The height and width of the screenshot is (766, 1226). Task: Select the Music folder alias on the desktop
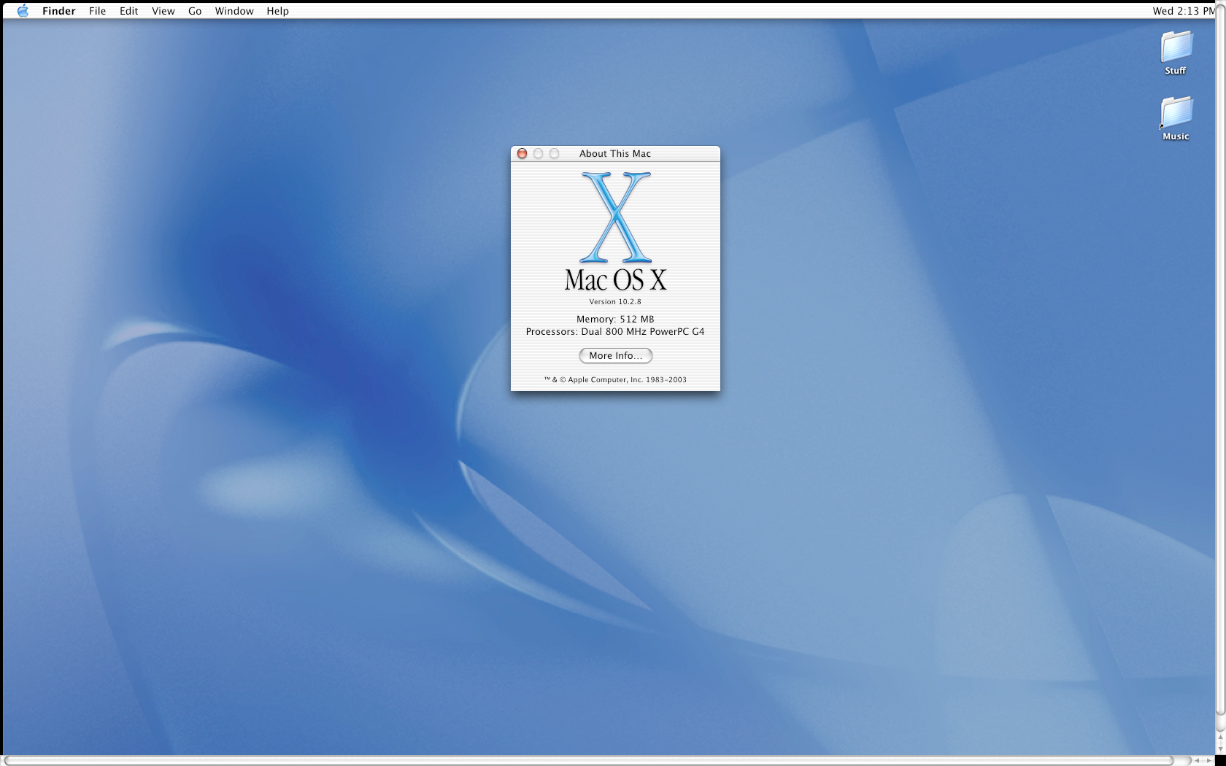coord(1176,118)
